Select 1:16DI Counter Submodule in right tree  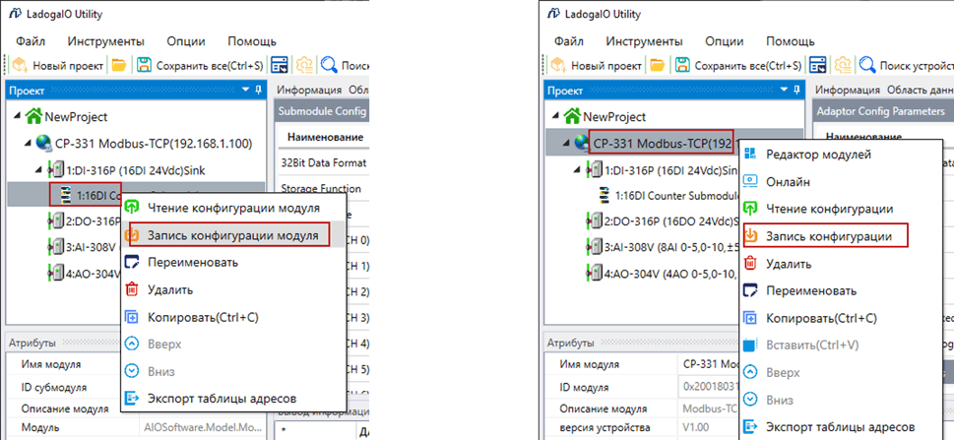pyautogui.click(x=677, y=195)
